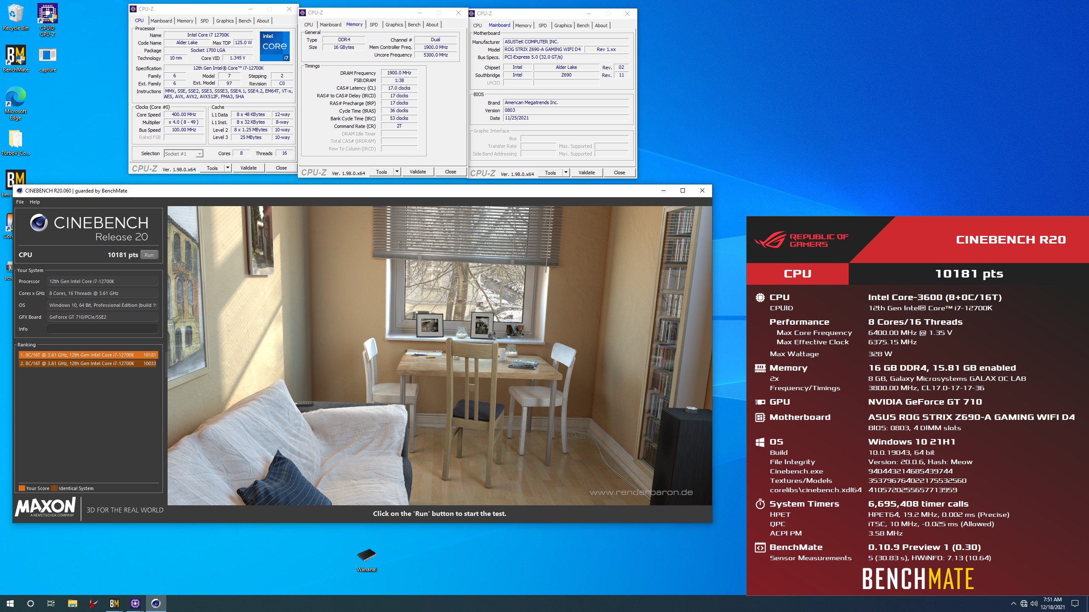Open Bench tab in CPU-Z Memory window
This screenshot has width=1089, height=612.
pos(414,25)
